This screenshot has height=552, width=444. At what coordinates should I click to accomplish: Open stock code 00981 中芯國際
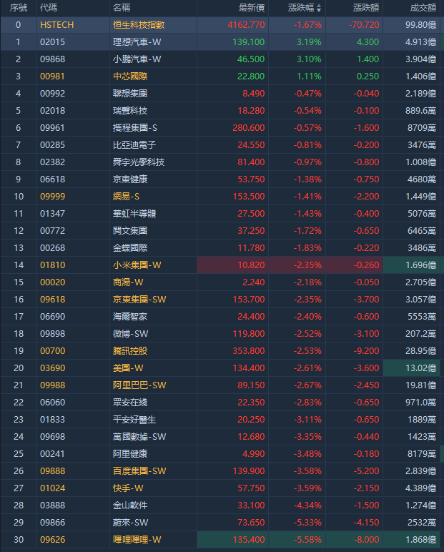53,76
